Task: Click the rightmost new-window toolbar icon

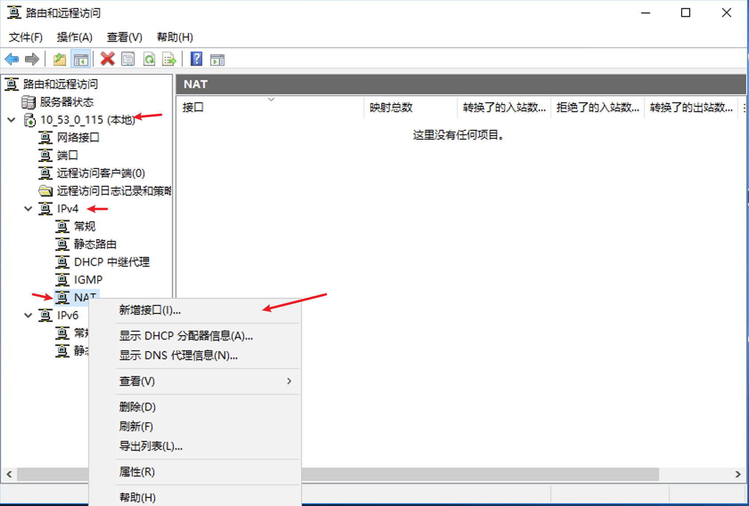Action: click(217, 59)
